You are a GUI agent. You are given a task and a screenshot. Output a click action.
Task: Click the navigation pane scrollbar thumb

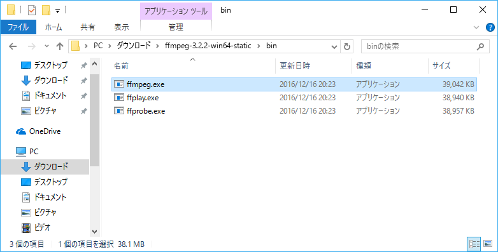pyautogui.click(x=94, y=121)
